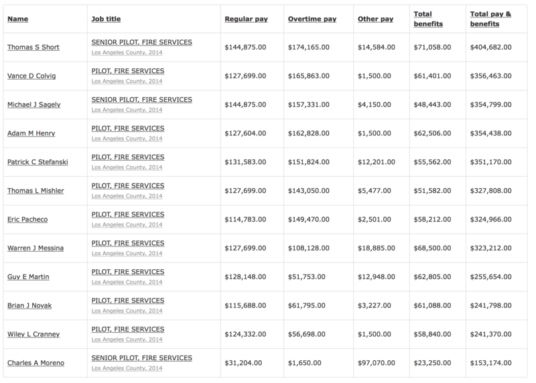Viewport: 536px width, 383px height.
Task: Click the Guy E Martin link
Action: [28, 277]
